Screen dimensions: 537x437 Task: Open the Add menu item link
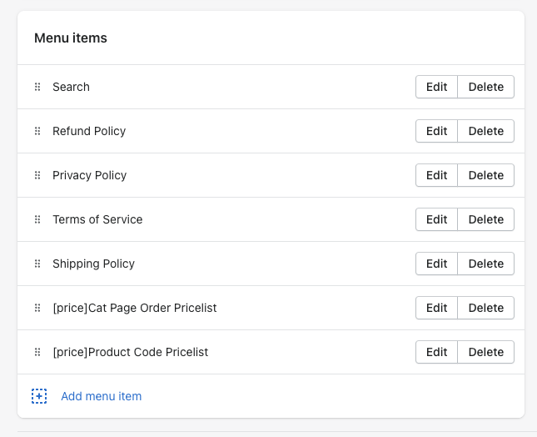coord(101,396)
